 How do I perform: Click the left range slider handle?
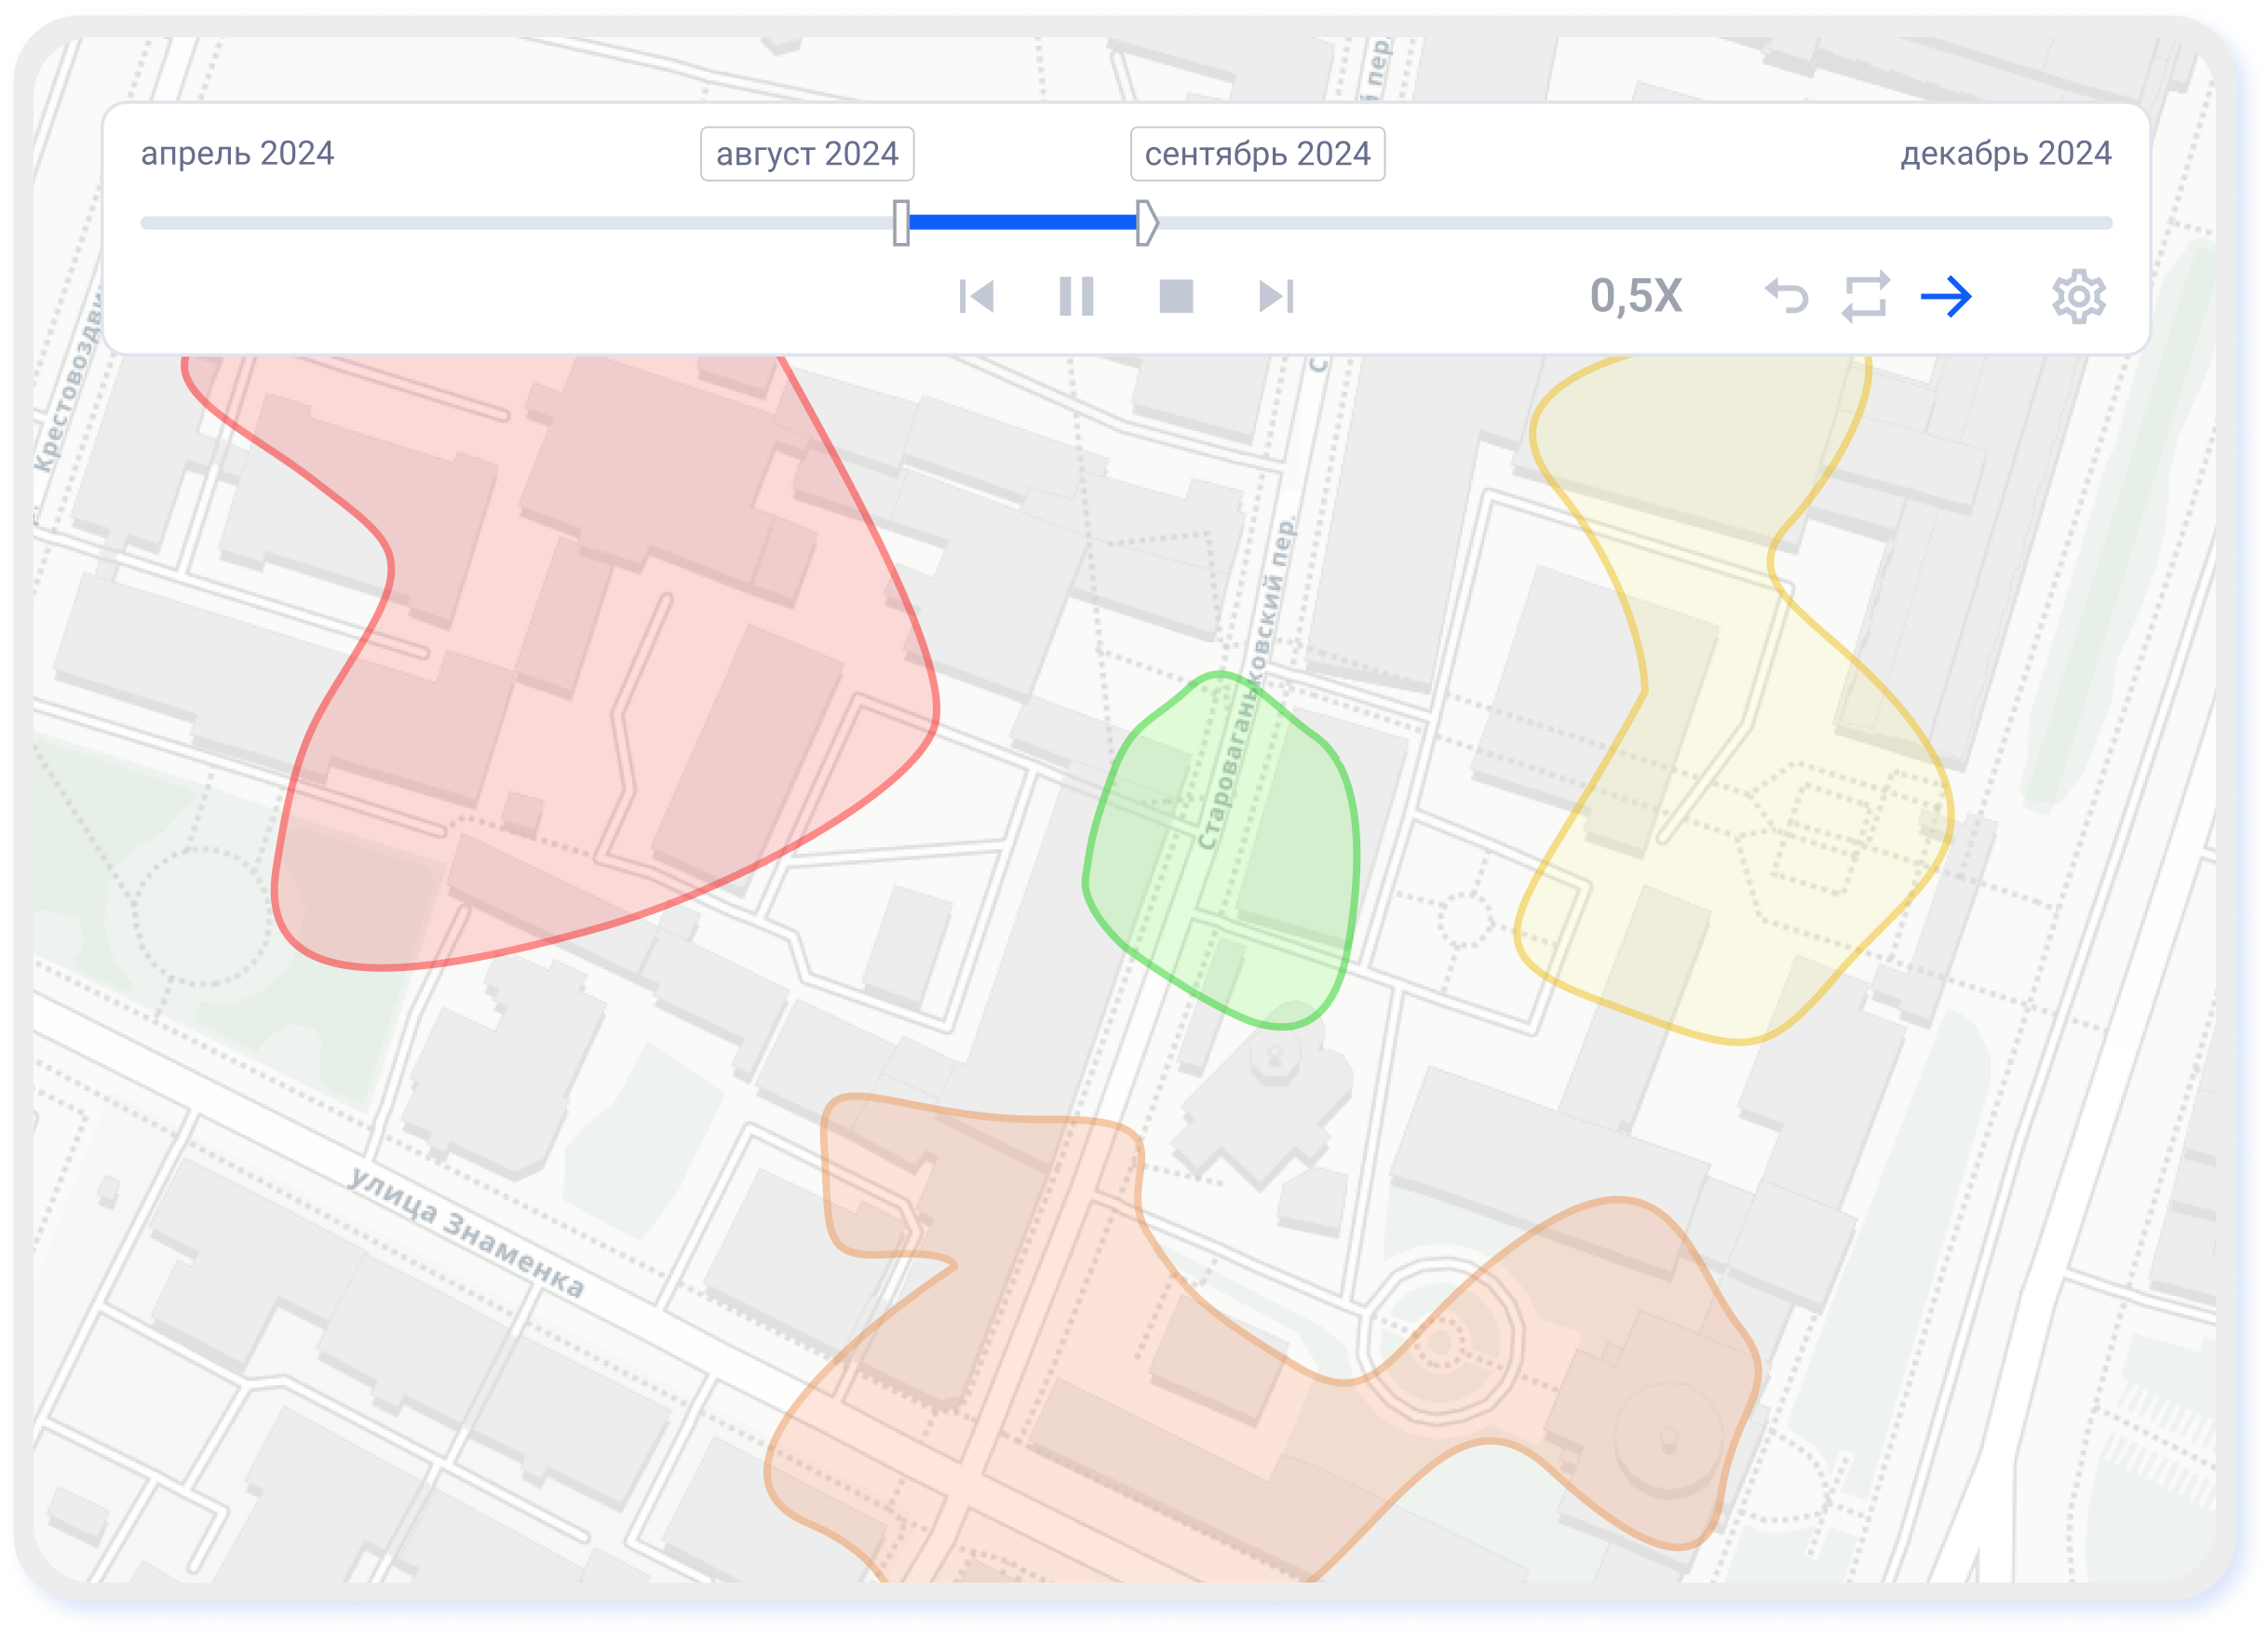[901, 222]
